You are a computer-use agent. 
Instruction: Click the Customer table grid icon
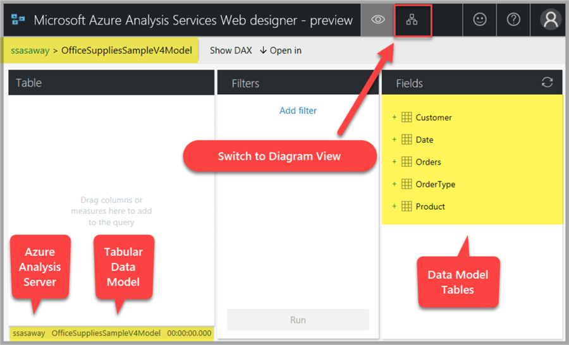407,117
